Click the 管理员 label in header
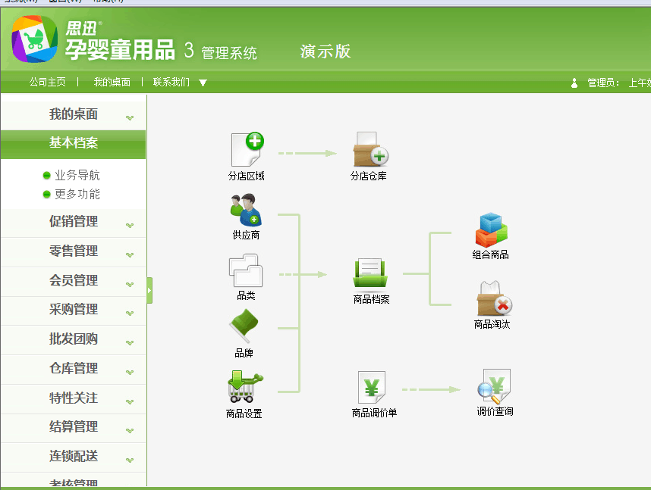The width and height of the screenshot is (651, 490). [x=603, y=83]
